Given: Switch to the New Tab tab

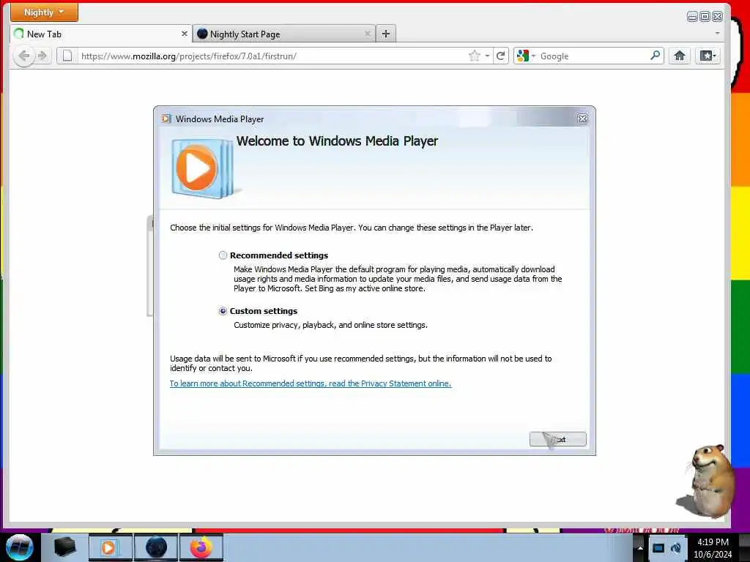Looking at the screenshot, I should 101,34.
